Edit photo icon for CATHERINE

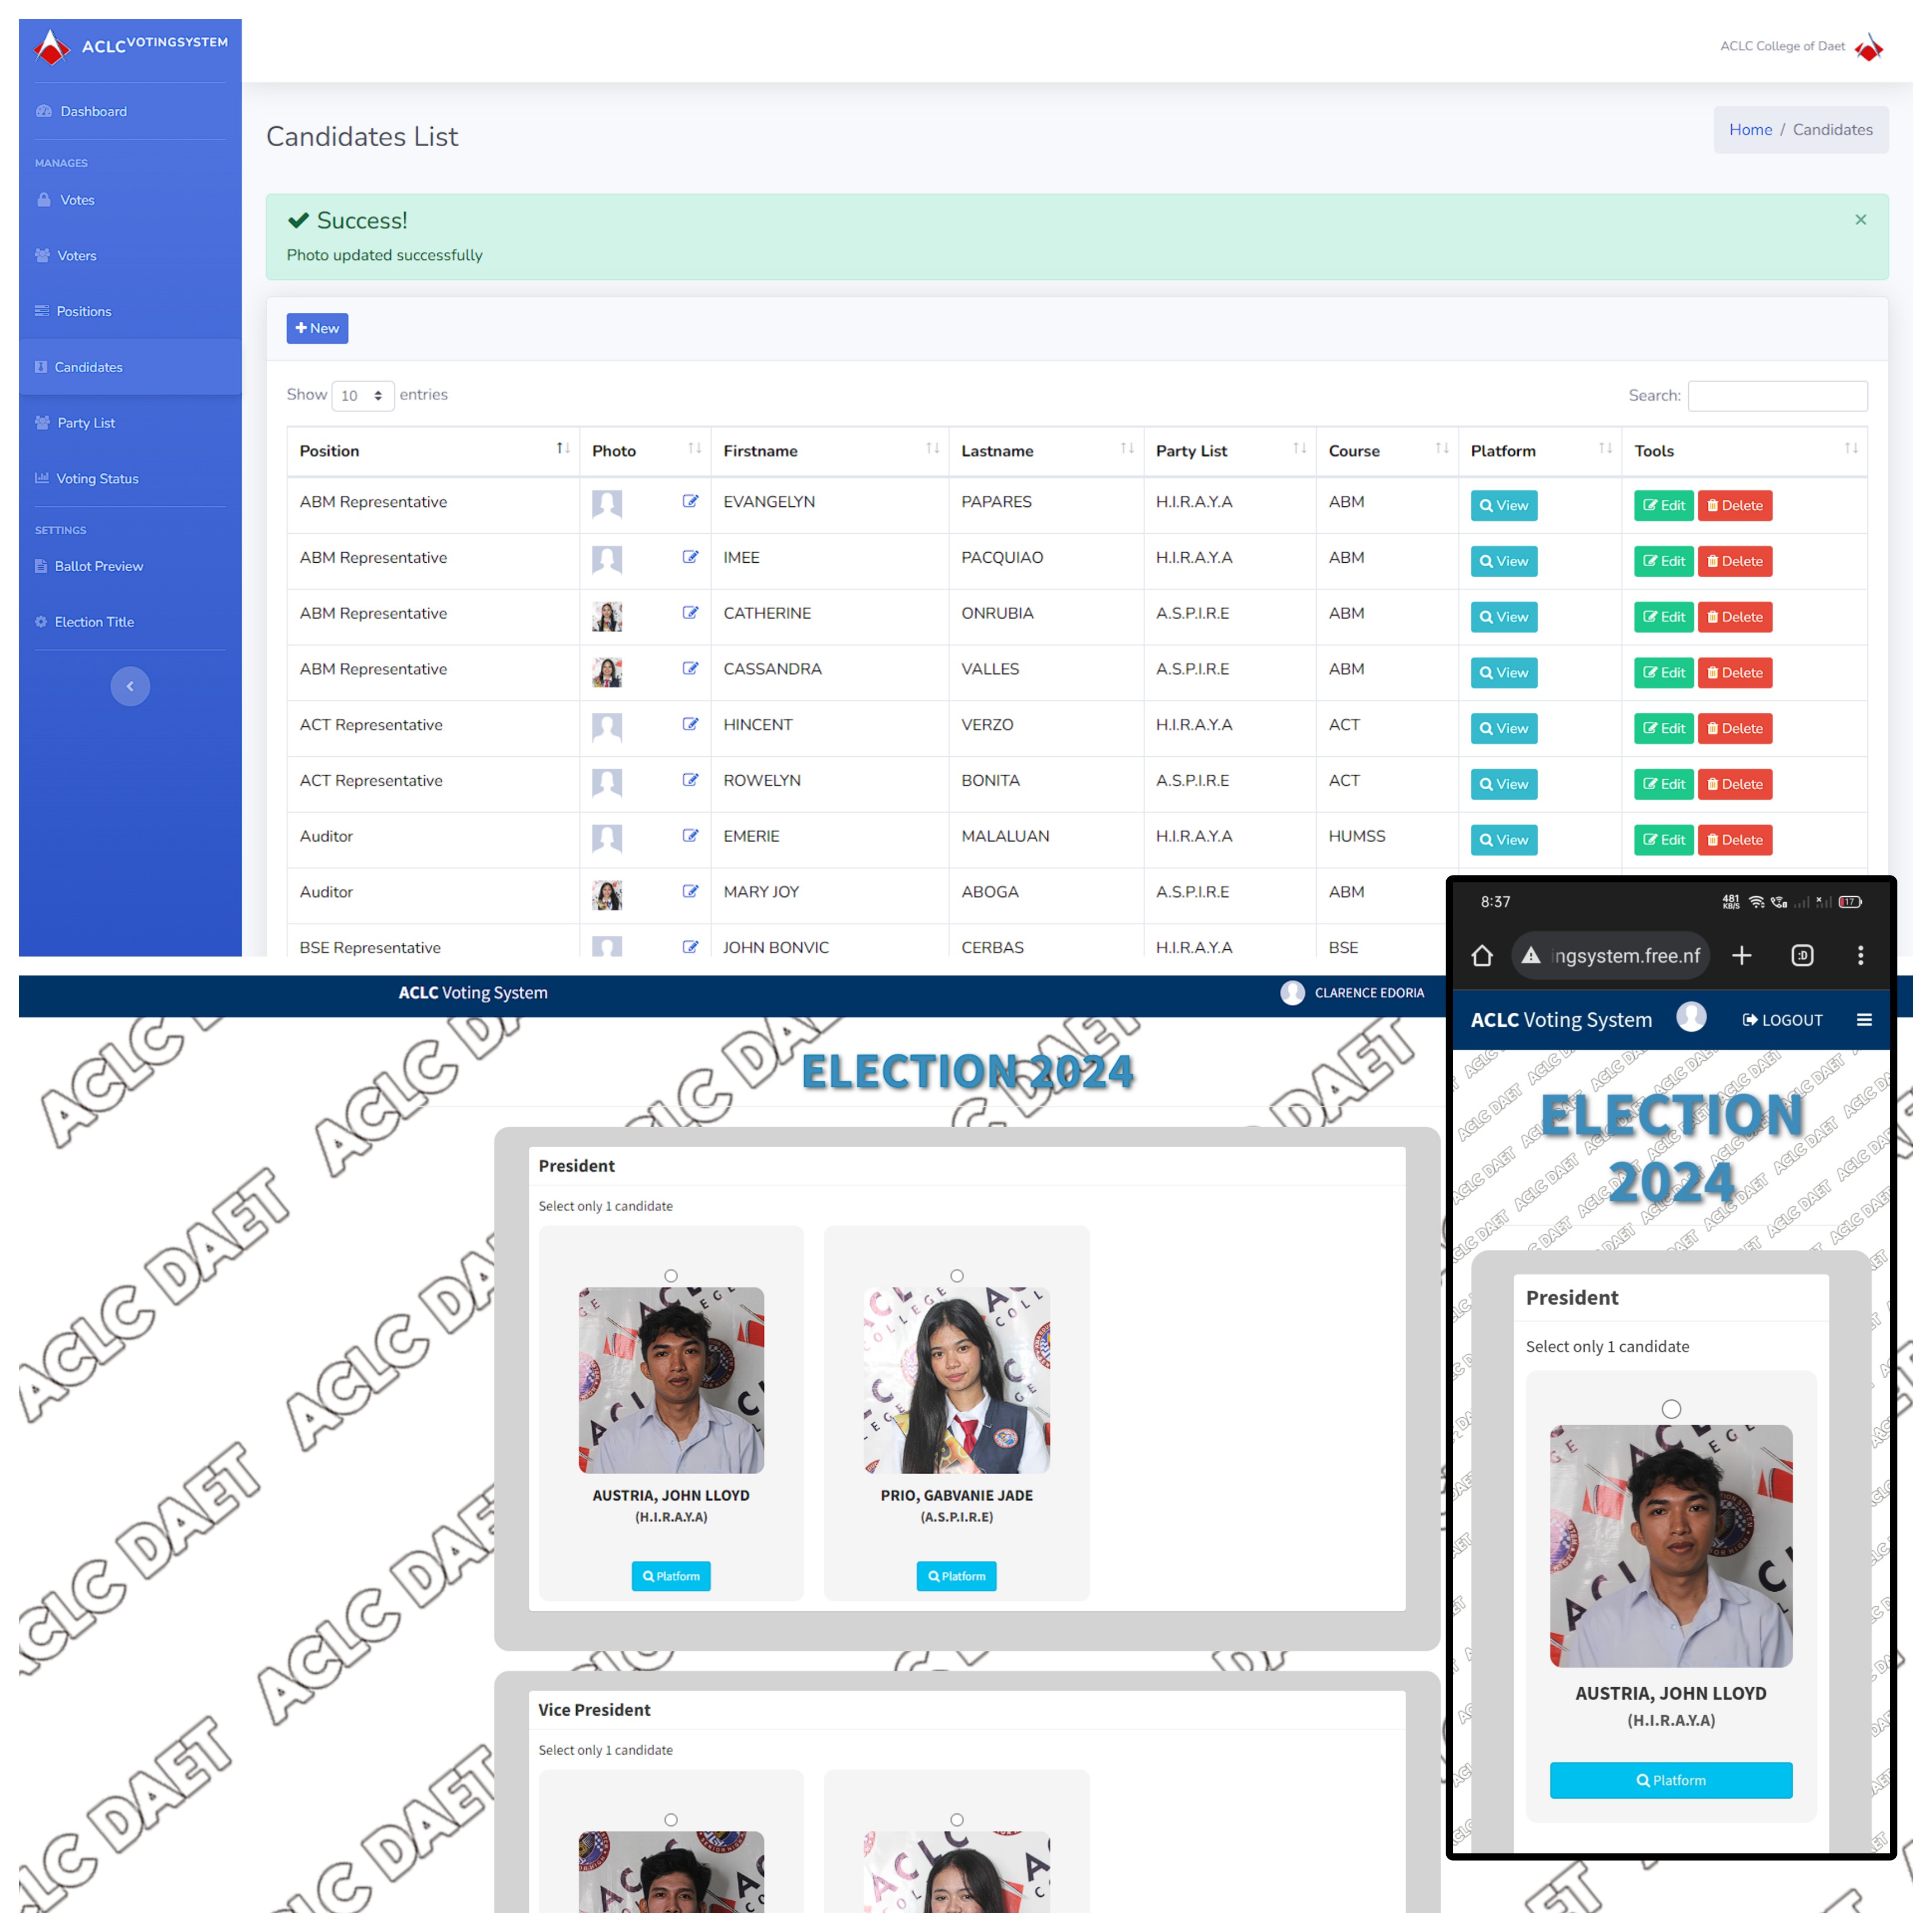click(690, 613)
